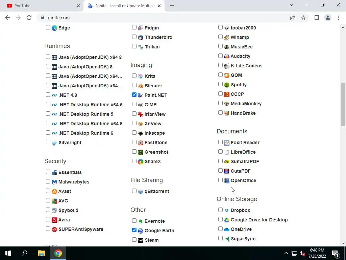The height and width of the screenshot is (260, 346).
Task: Click the ShareX icon
Action: point(140,161)
